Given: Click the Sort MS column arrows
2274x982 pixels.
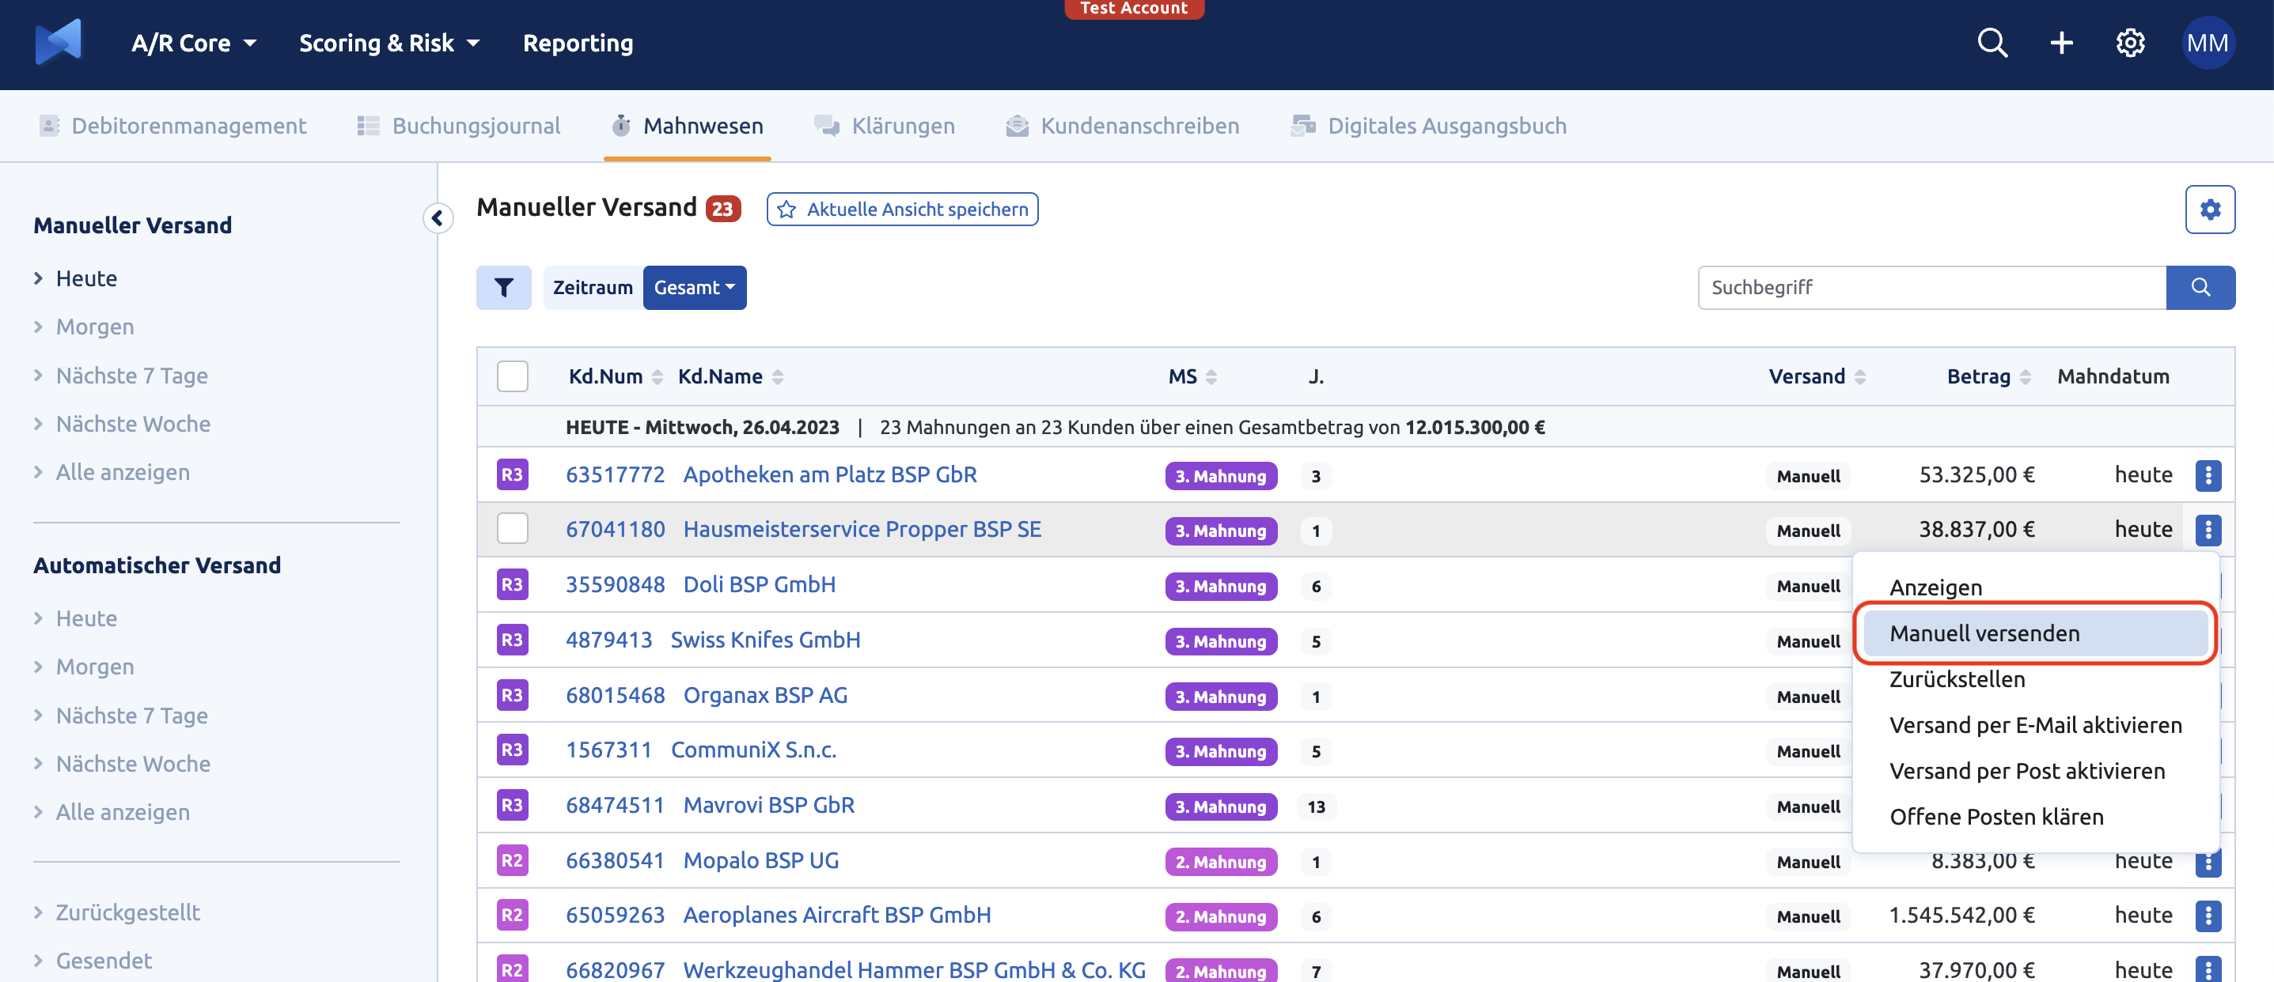Looking at the screenshot, I should pyautogui.click(x=1211, y=376).
